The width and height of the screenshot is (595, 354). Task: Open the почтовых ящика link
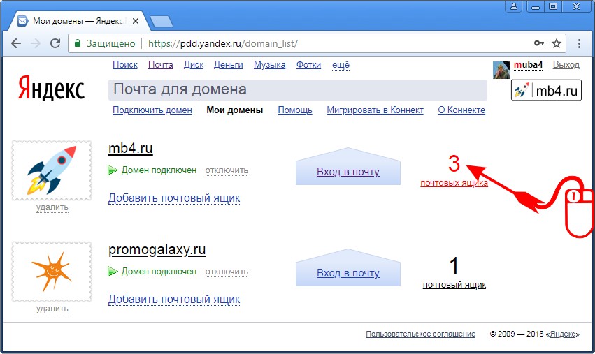(x=454, y=183)
